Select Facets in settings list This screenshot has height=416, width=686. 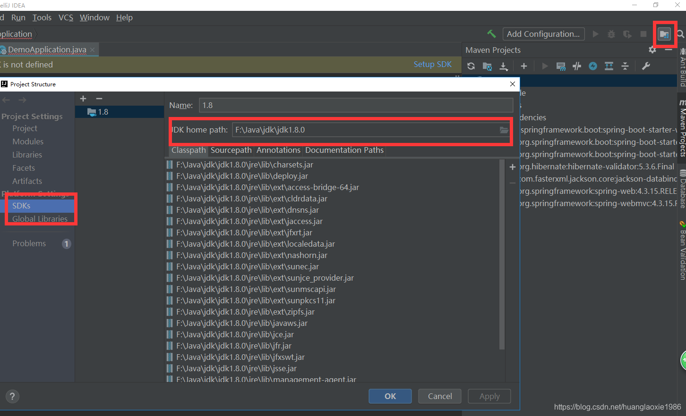coord(24,168)
